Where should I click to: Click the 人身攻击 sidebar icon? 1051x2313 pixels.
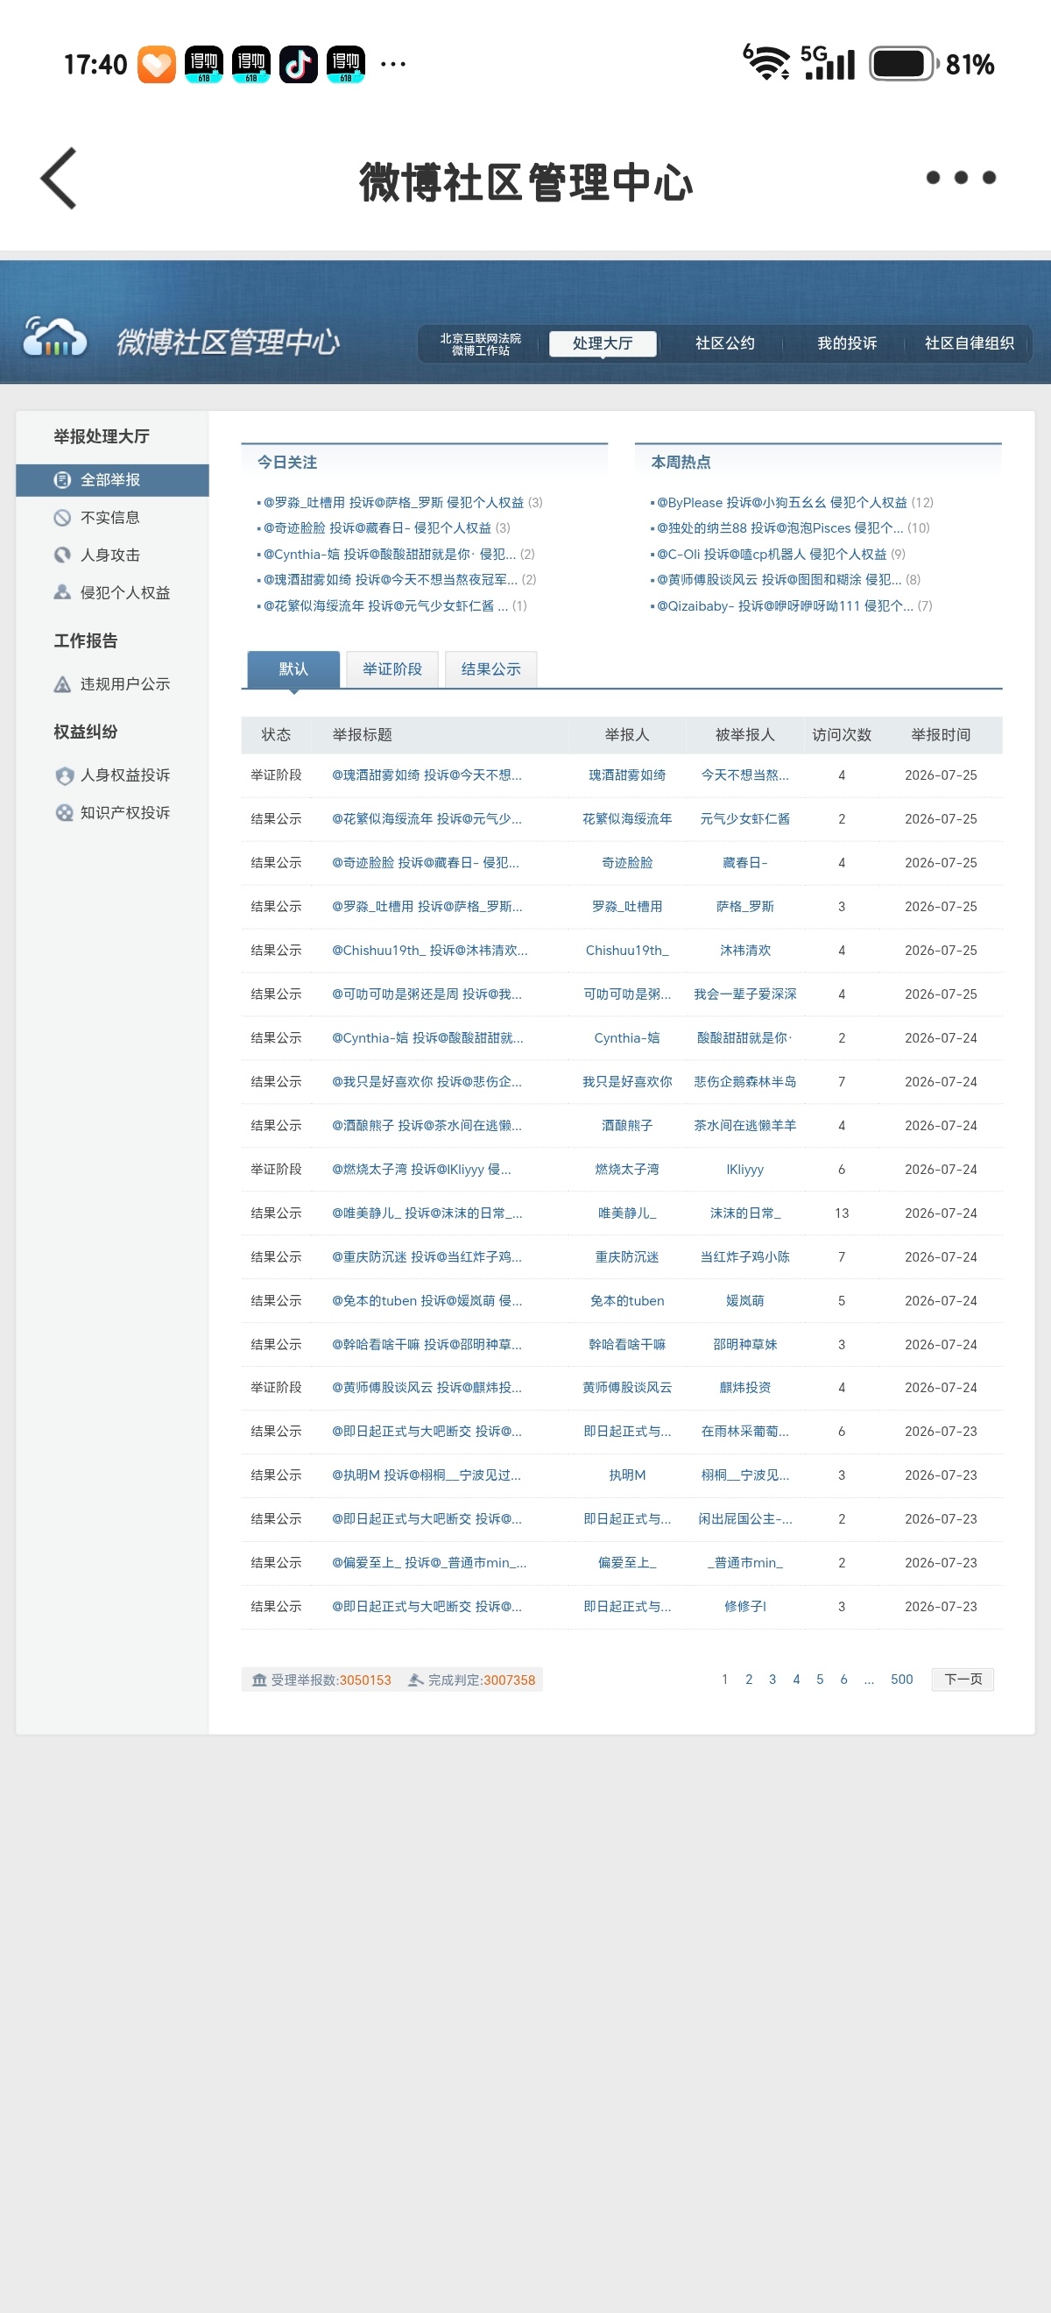tap(62, 555)
